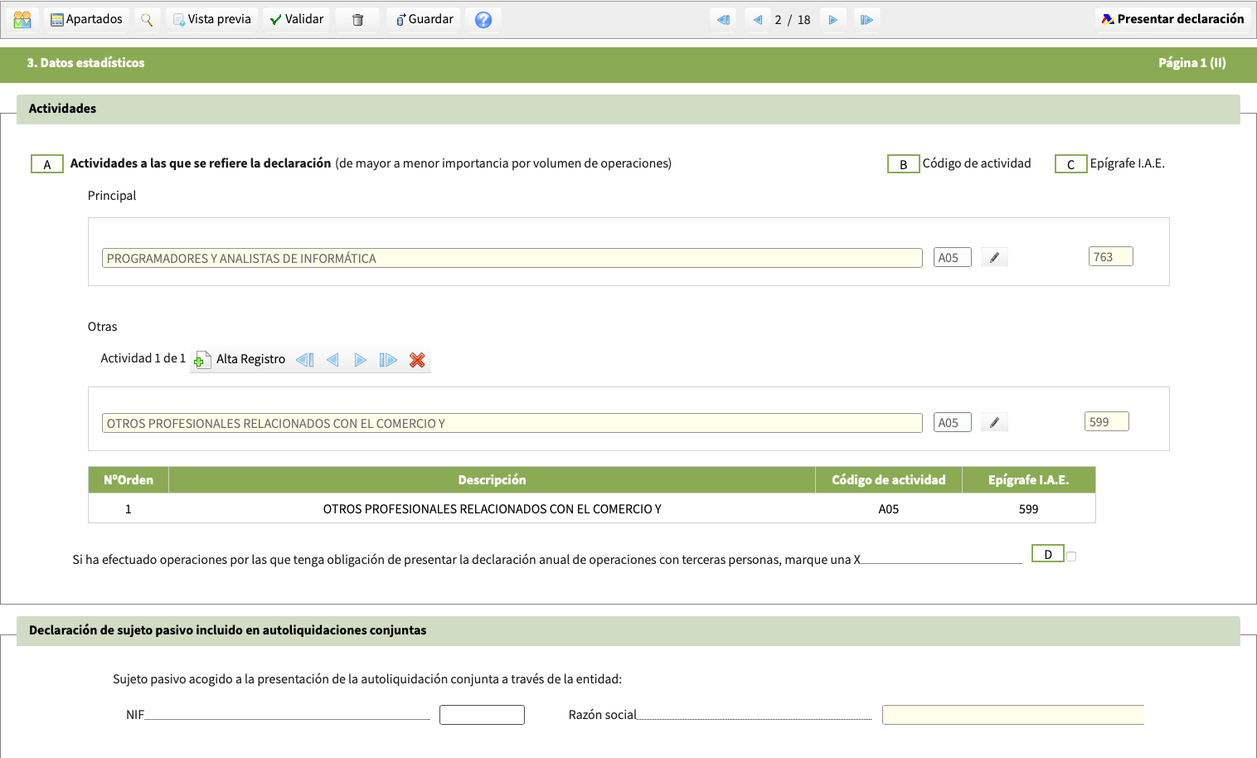Edit principal activity code with pencil icon
The image size is (1257, 758).
(994, 258)
